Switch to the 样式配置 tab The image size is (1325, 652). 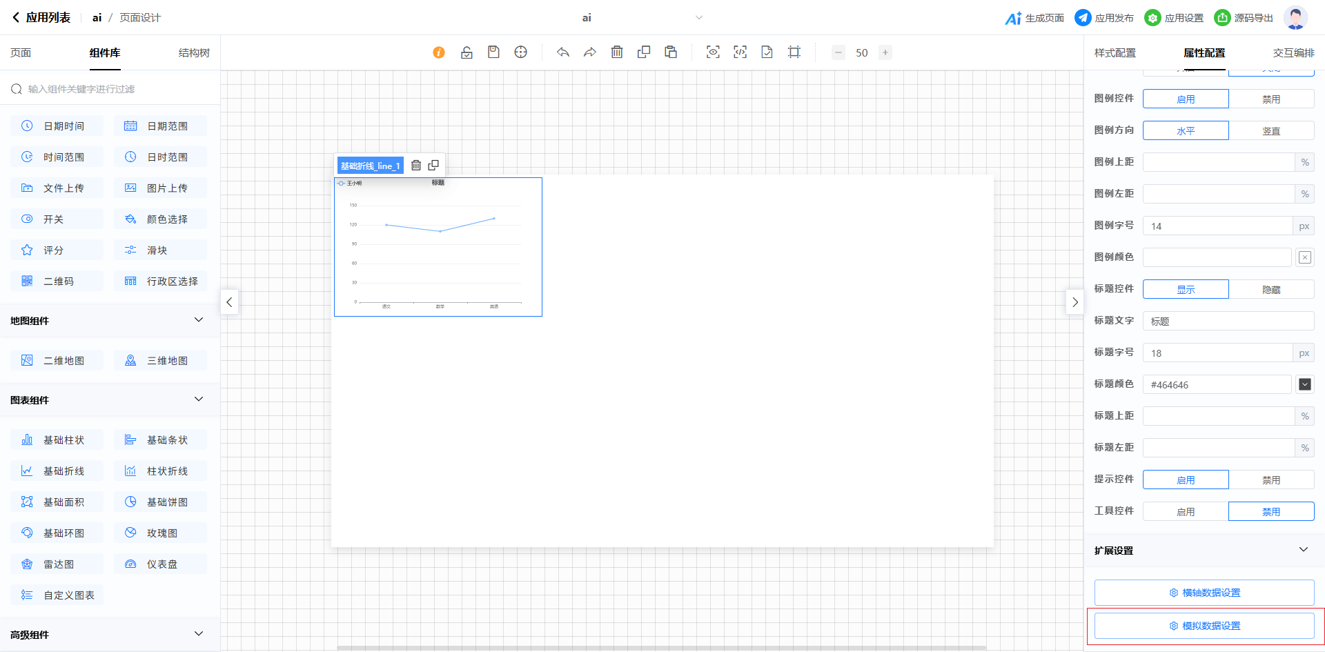point(1115,53)
